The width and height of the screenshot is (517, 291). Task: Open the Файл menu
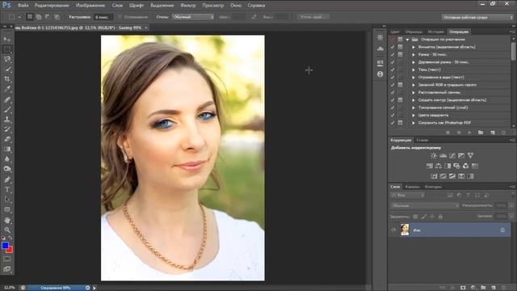[23, 6]
